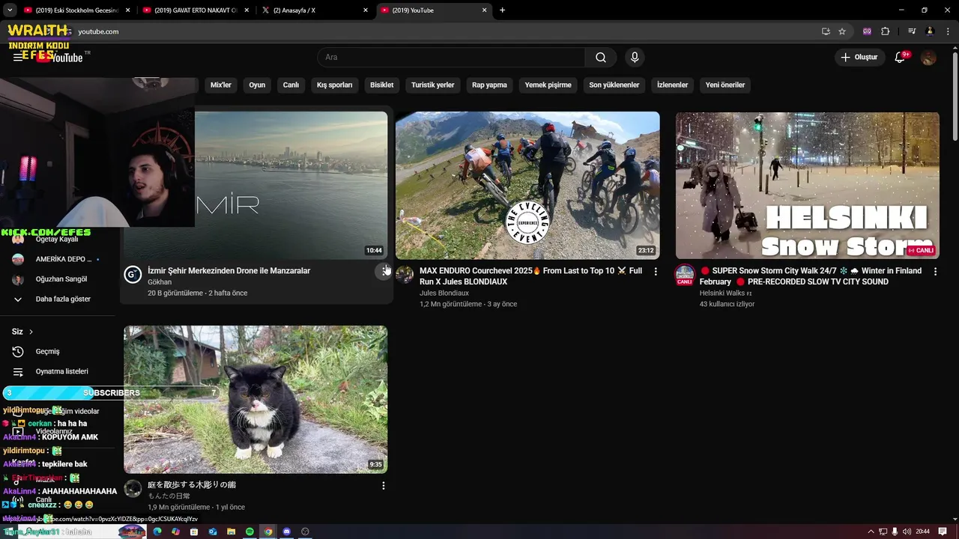Select the Kış sporları chip

pyautogui.click(x=334, y=85)
